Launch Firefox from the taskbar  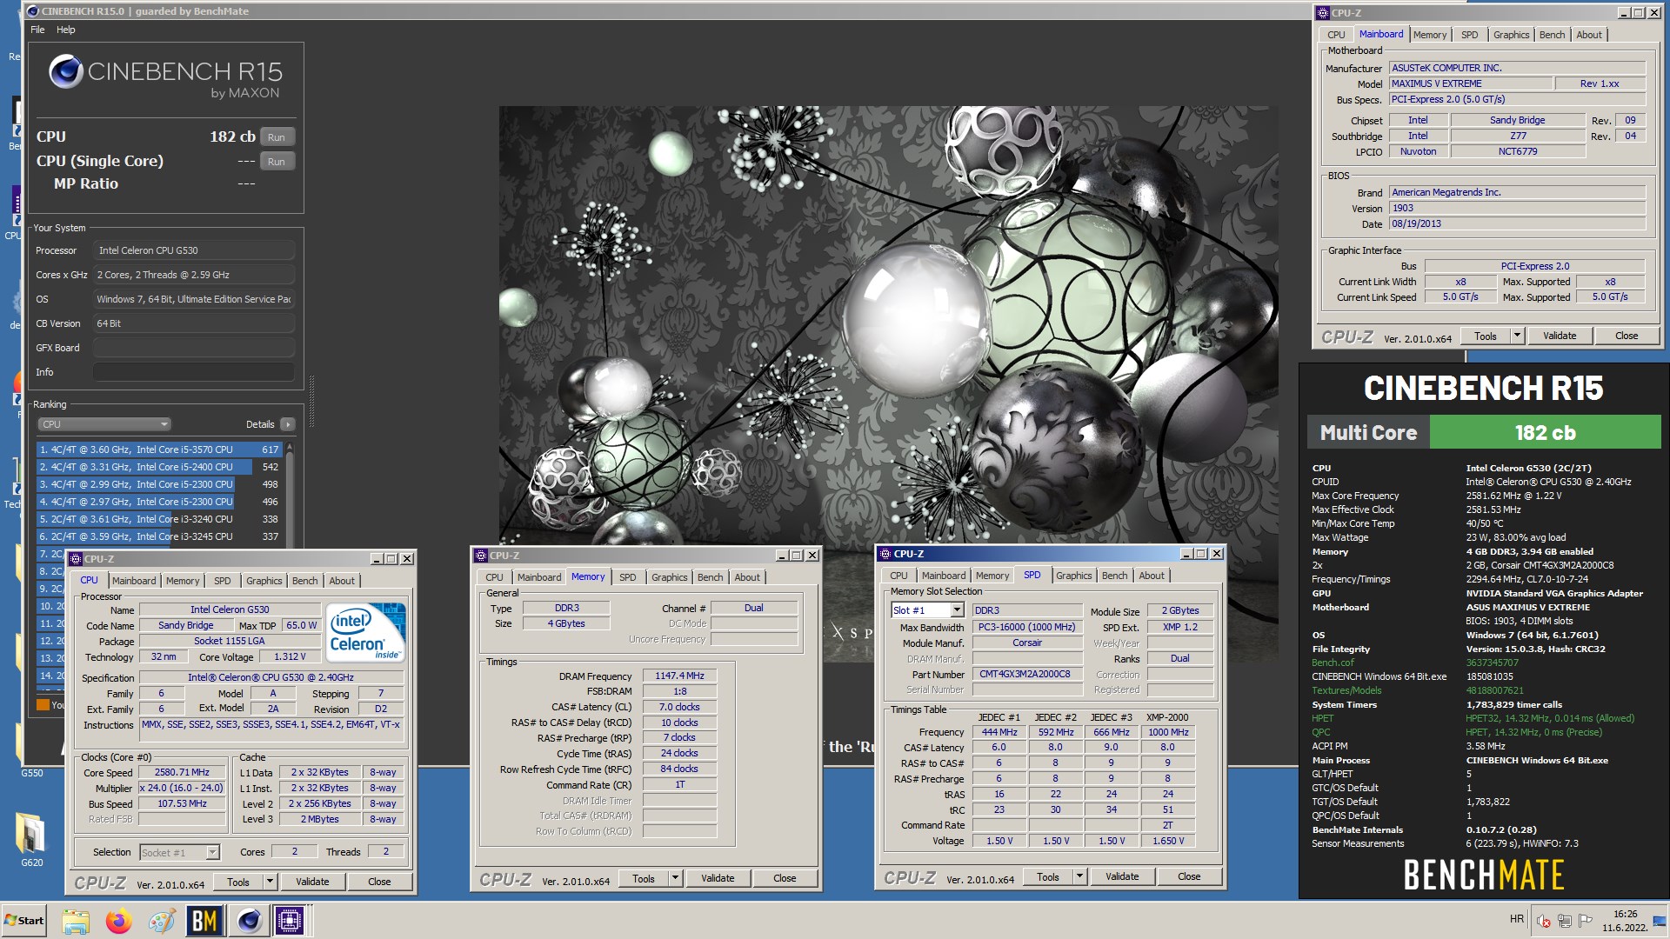[x=118, y=921]
